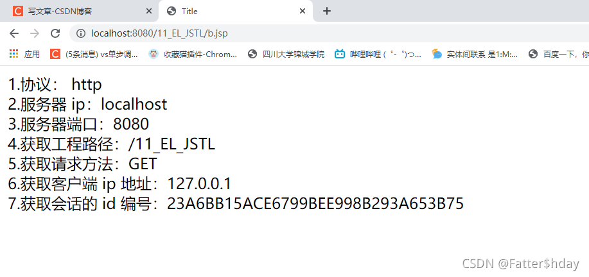The width and height of the screenshot is (589, 277).
Task: Click the CSDN favicon on first tab
Action: point(17,12)
